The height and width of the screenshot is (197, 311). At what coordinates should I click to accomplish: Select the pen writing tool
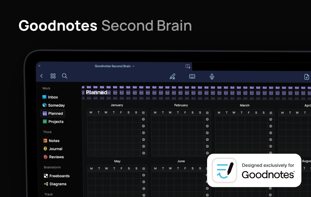[x=172, y=76]
